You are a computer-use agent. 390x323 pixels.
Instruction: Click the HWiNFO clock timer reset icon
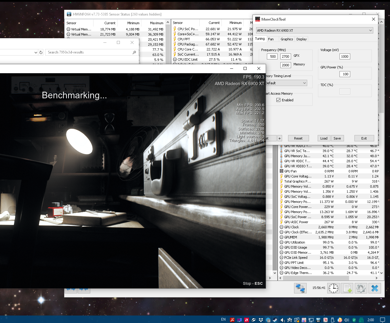pyautogui.click(x=334, y=288)
